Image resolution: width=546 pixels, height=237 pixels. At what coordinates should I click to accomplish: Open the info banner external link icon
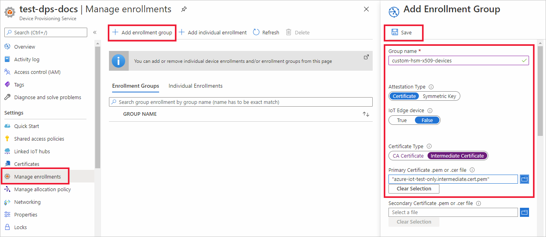coord(366,57)
